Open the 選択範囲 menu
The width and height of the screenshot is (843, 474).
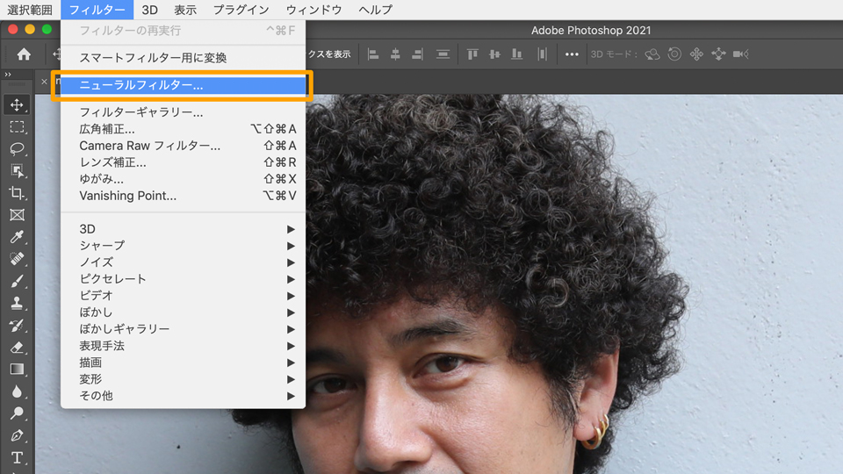click(x=30, y=10)
